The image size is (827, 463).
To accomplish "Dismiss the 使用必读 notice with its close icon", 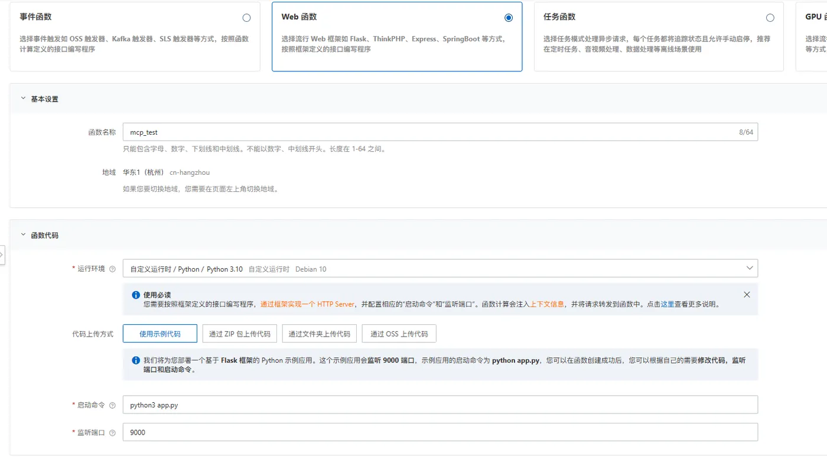I will tap(747, 295).
